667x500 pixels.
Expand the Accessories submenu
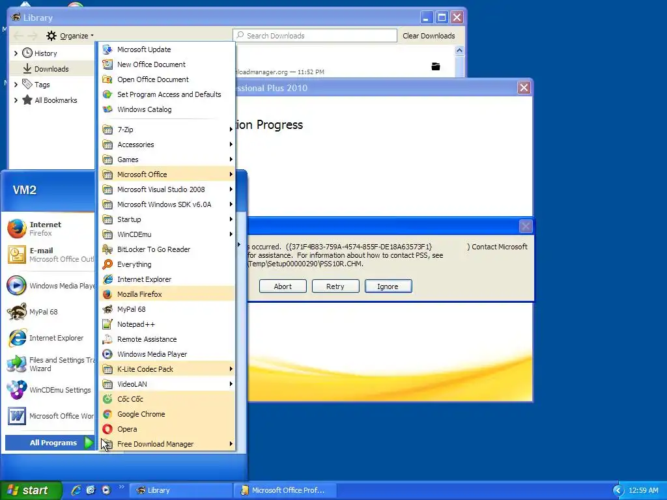(167, 145)
